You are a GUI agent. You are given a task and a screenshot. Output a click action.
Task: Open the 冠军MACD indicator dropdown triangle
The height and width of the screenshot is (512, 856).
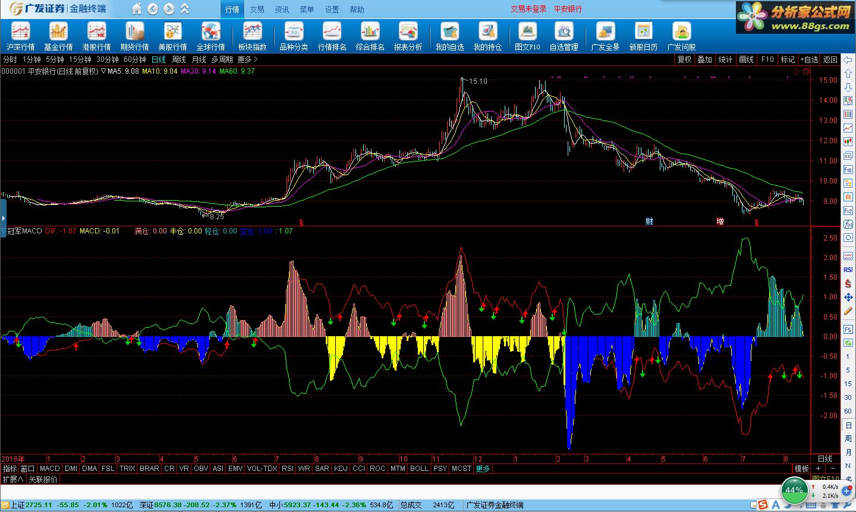[x=4, y=231]
